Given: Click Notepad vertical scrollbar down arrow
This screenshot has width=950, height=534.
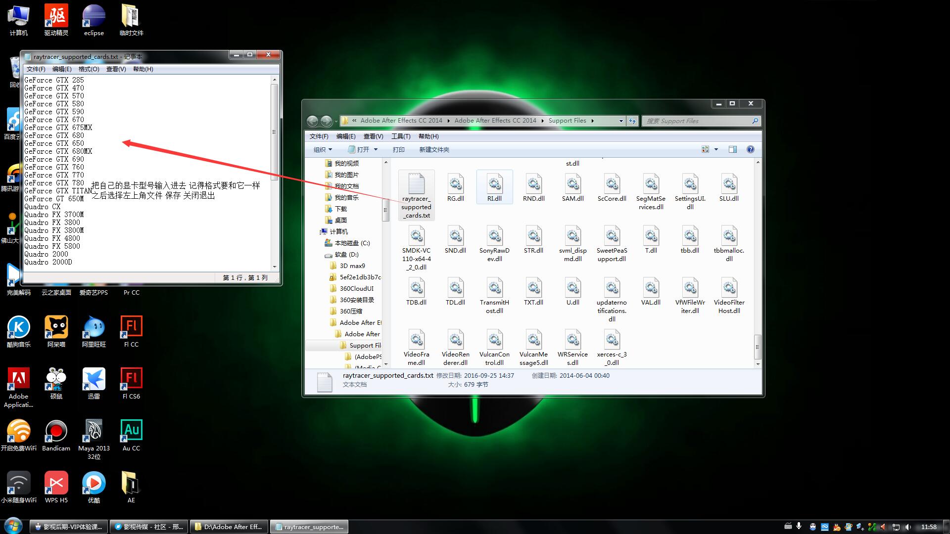Looking at the screenshot, I should click(275, 267).
